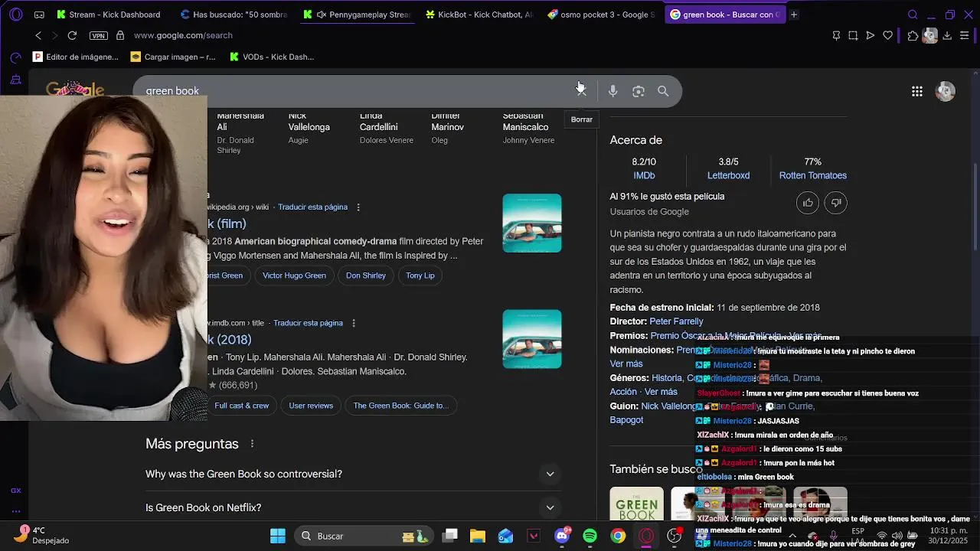The width and height of the screenshot is (980, 551).
Task: Open Google Lens image search icon
Action: coord(639,91)
